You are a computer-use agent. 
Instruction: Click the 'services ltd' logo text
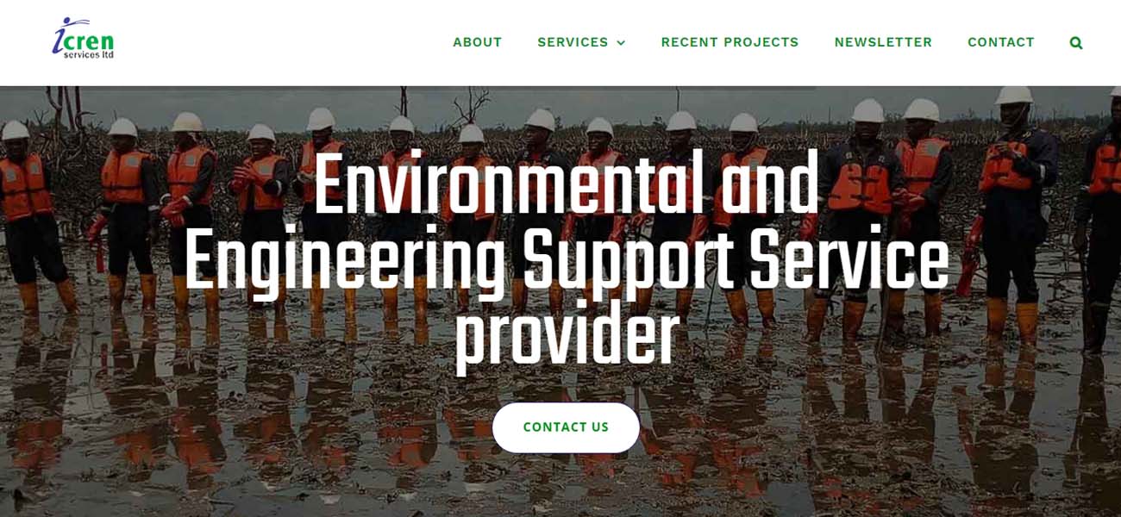[x=90, y=54]
